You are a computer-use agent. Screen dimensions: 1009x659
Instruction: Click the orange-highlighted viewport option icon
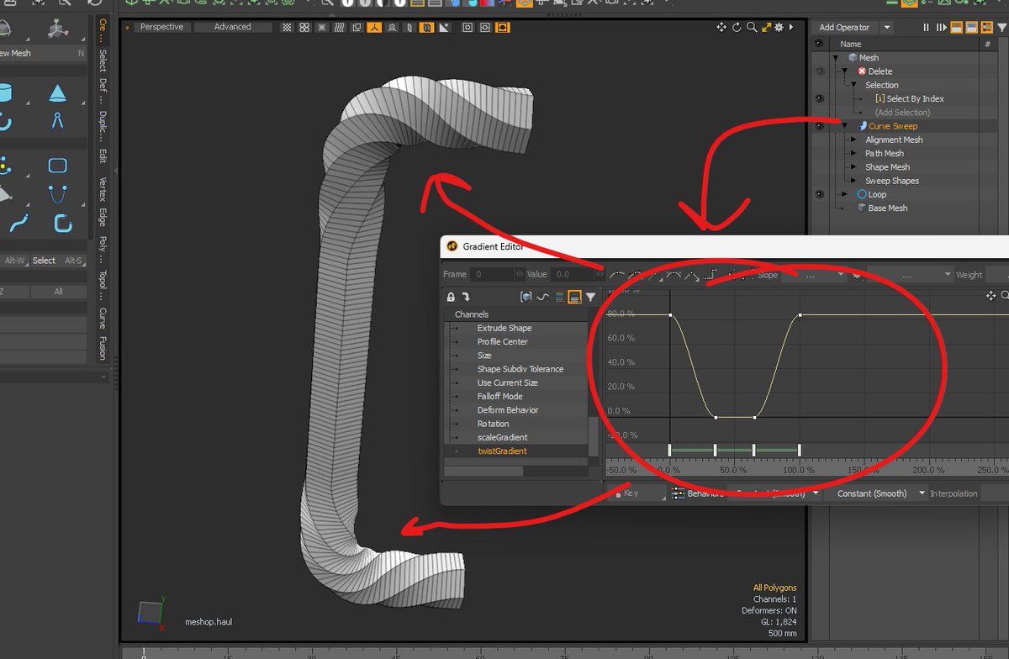(375, 27)
